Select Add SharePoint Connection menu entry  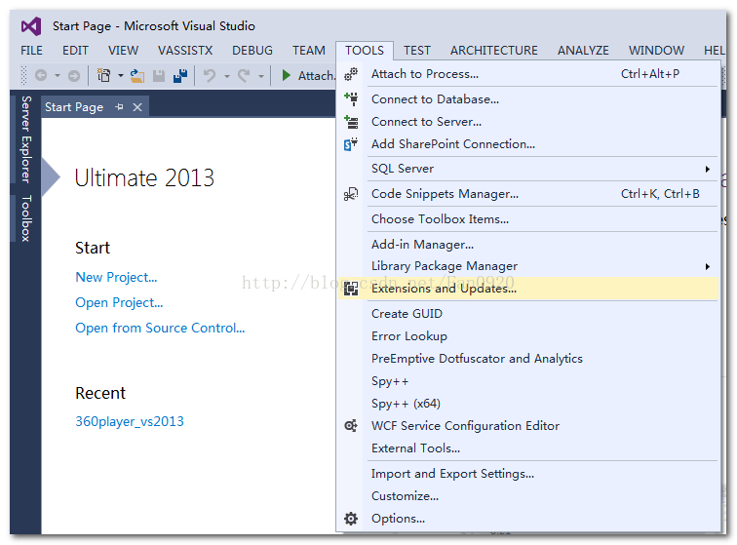click(528, 144)
